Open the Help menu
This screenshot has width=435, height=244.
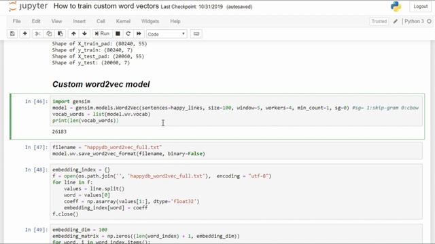coord(175,21)
